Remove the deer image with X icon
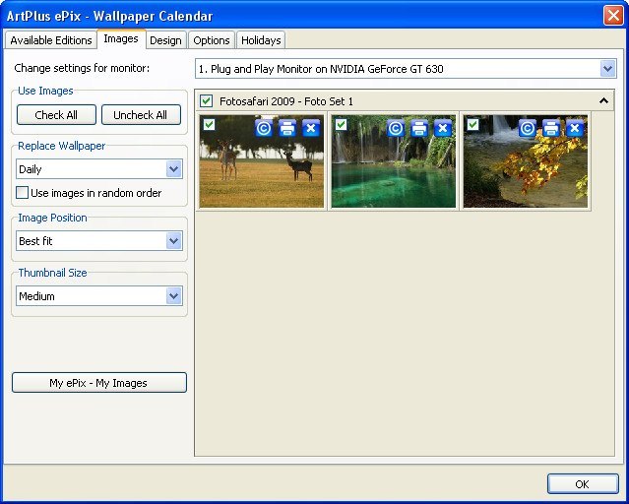This screenshot has height=504, width=629. 311,128
